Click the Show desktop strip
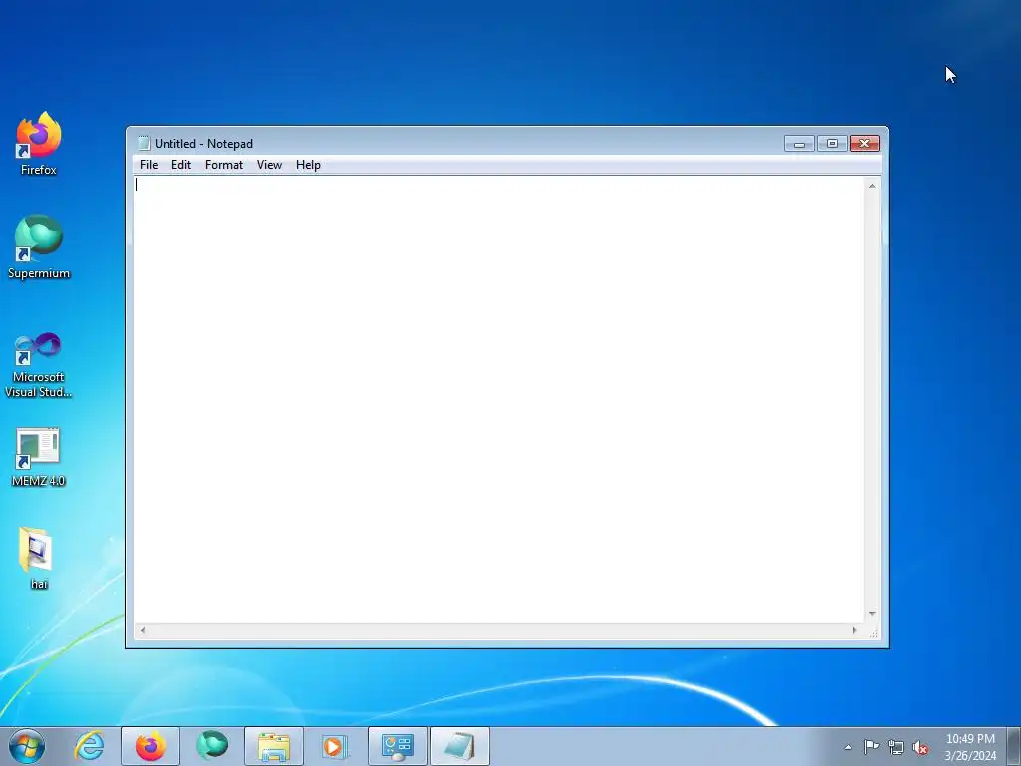The image size is (1021, 766). (1014, 746)
